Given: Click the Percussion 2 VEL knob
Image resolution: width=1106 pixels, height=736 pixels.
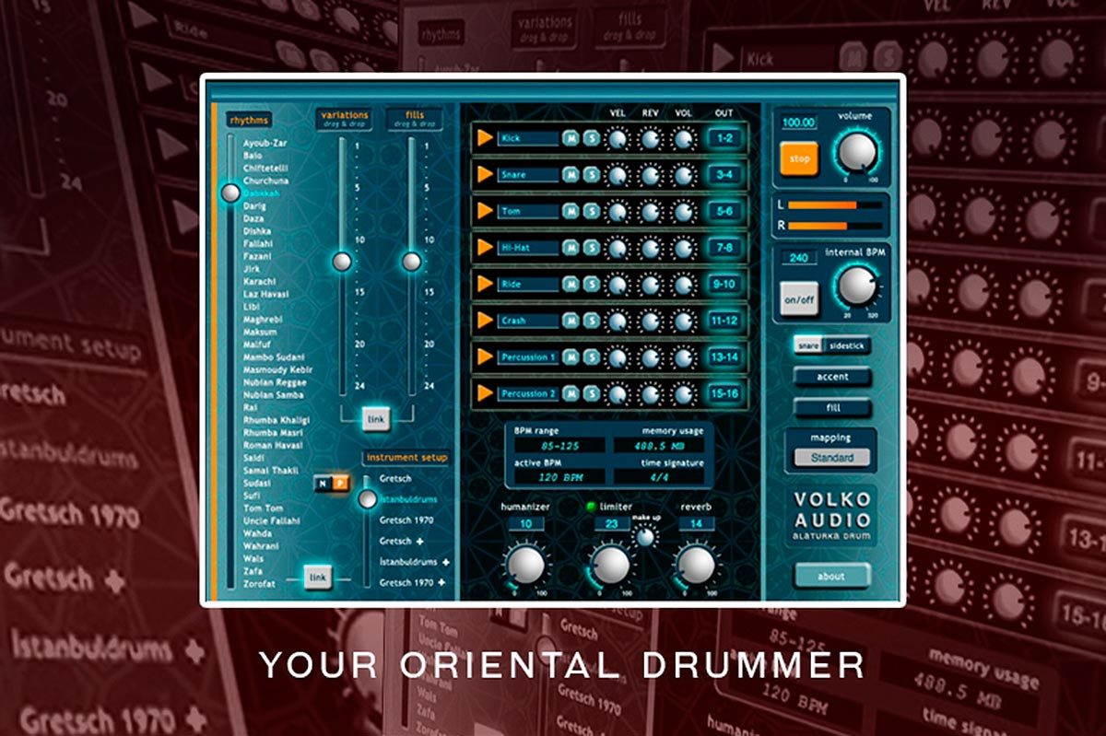Looking at the screenshot, I should pos(618,393).
